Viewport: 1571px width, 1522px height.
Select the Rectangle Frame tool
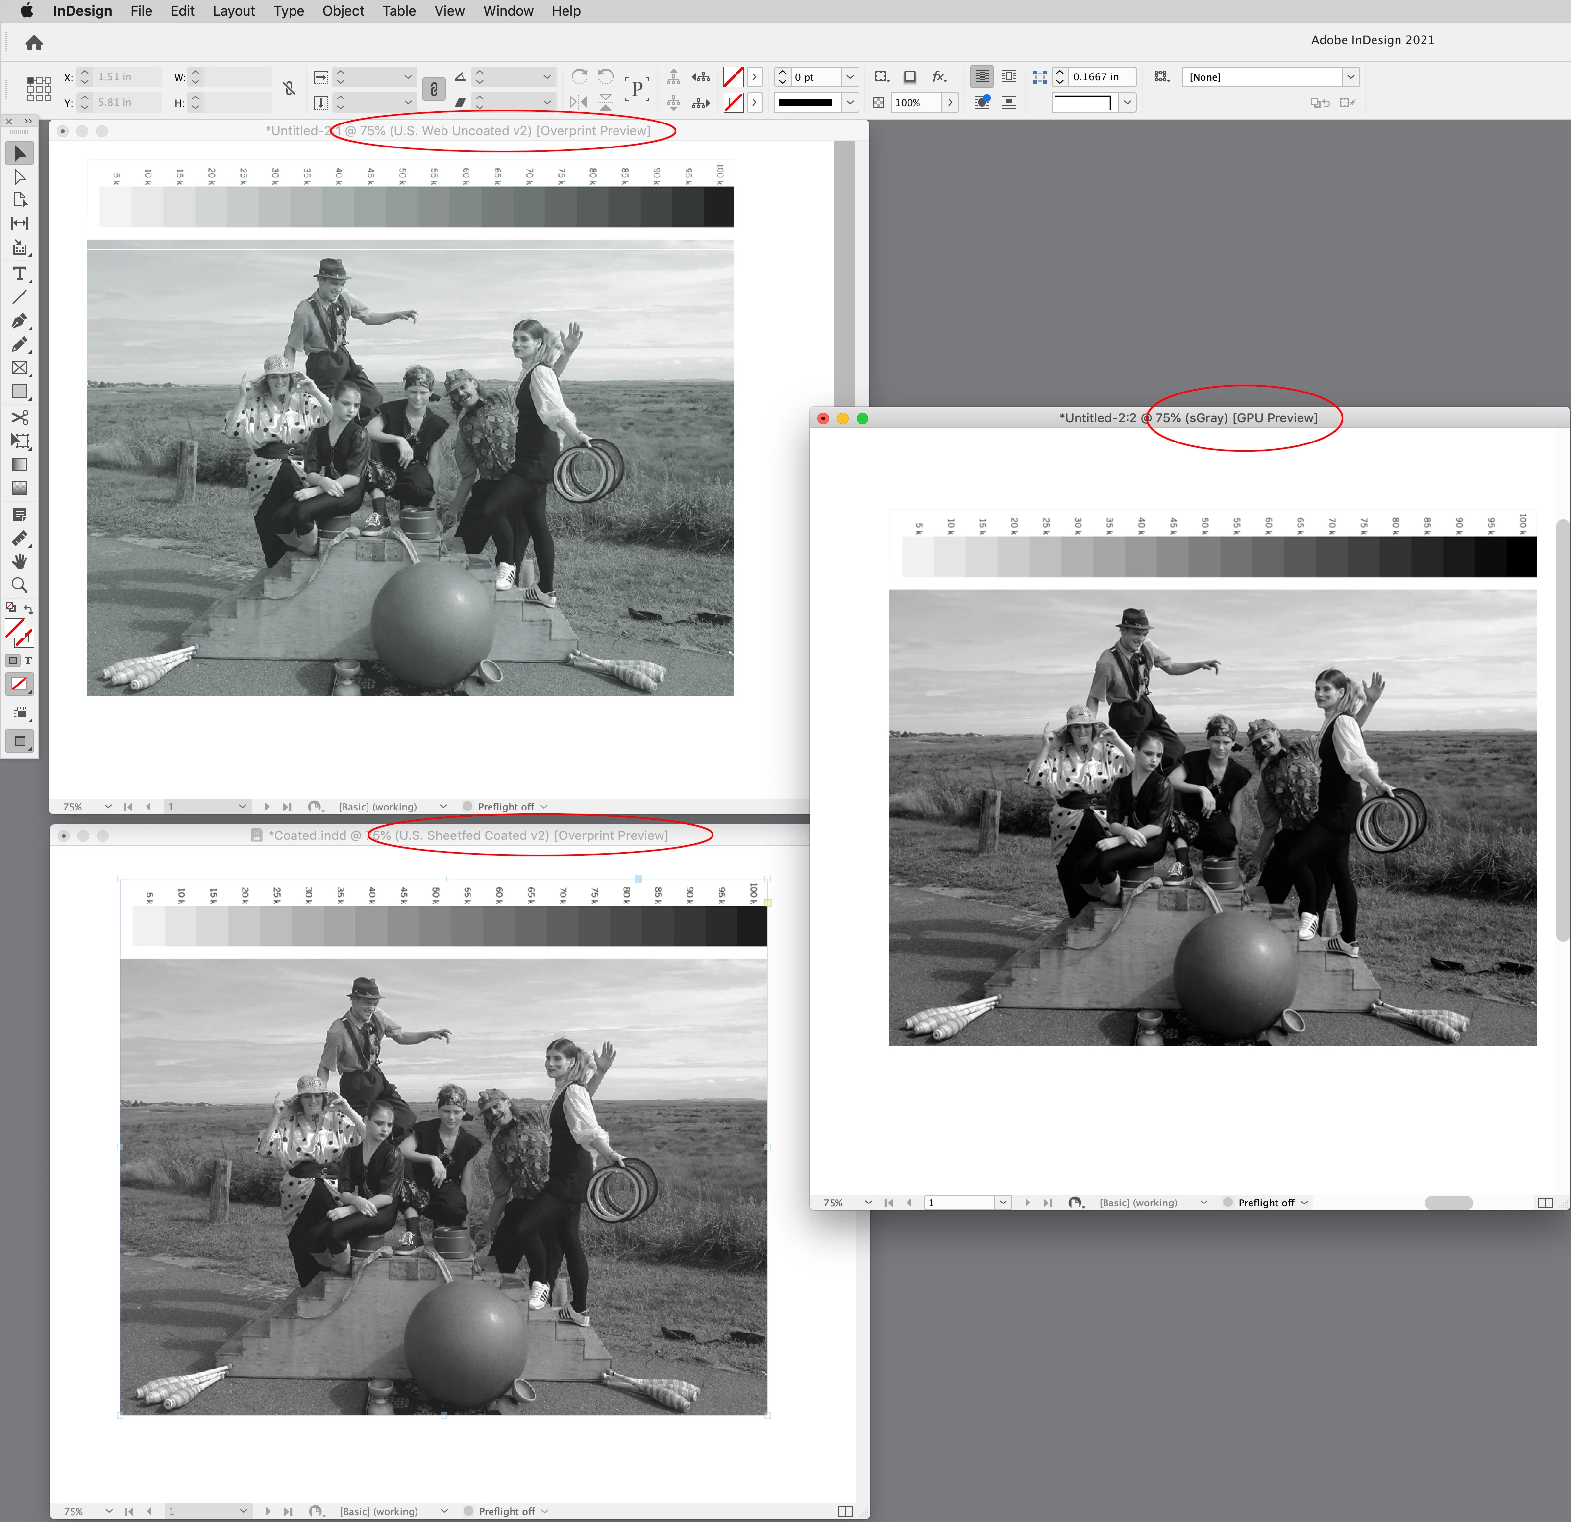19,368
